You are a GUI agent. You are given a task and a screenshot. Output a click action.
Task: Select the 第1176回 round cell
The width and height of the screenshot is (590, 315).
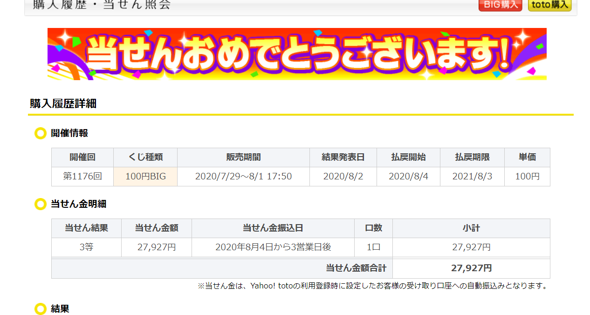click(82, 177)
